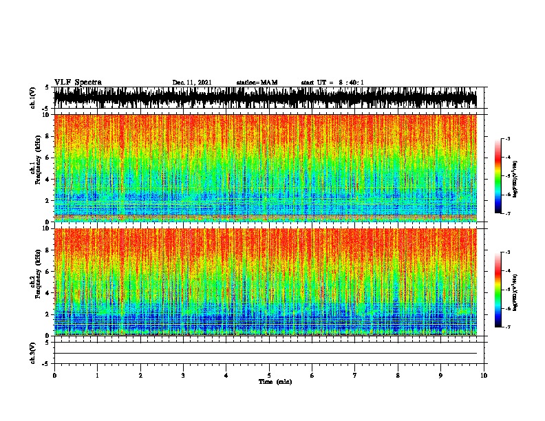Click the "9" minute tick label
This screenshot has width=545, height=421.
click(x=440, y=376)
